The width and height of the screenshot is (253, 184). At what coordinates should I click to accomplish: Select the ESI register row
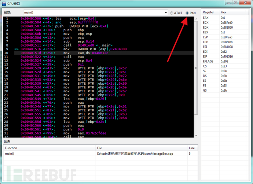tap(225, 47)
